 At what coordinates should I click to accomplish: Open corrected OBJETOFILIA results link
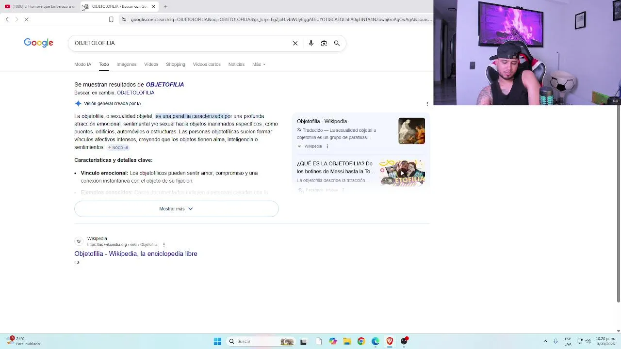coord(164,84)
